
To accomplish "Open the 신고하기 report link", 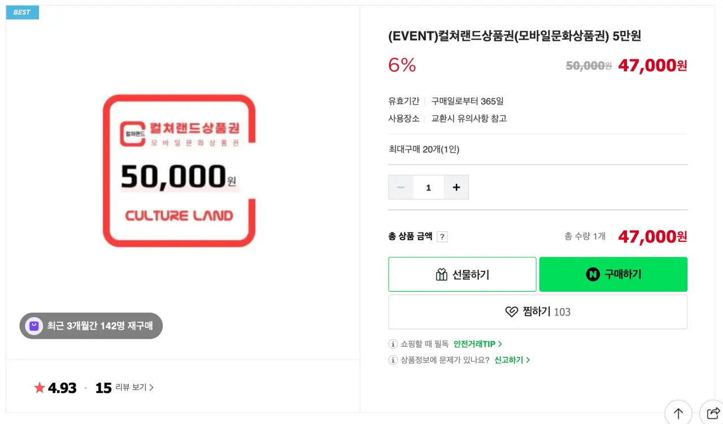I will [512, 360].
